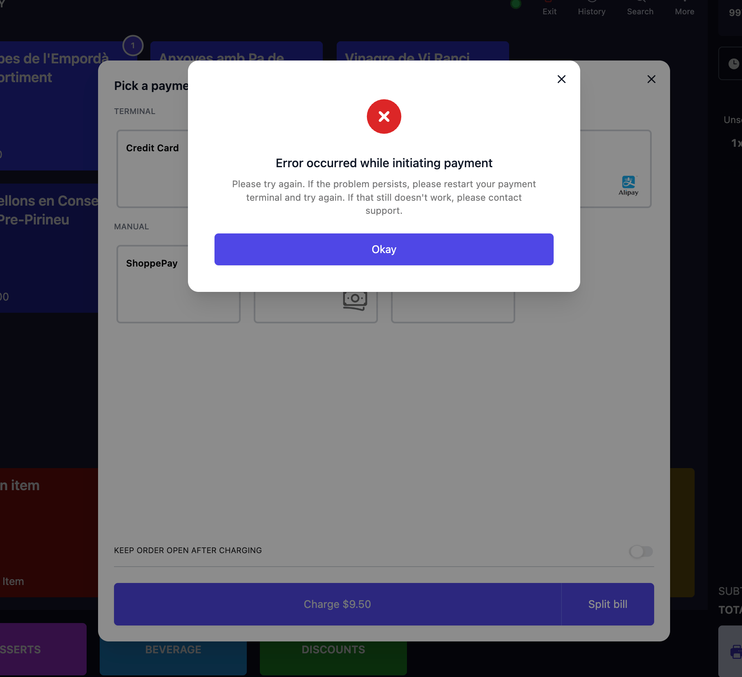Screen dimensions: 742x677
Task: Click the printer icon at bottom right
Action: [736, 652]
